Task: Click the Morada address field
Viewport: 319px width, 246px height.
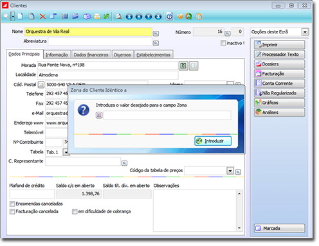Action: 108,66
